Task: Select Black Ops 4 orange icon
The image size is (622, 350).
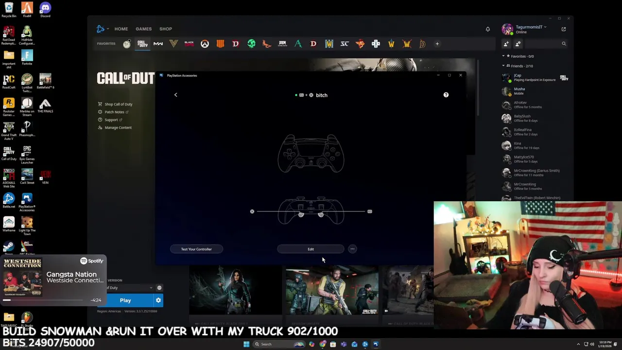Action: point(220,44)
